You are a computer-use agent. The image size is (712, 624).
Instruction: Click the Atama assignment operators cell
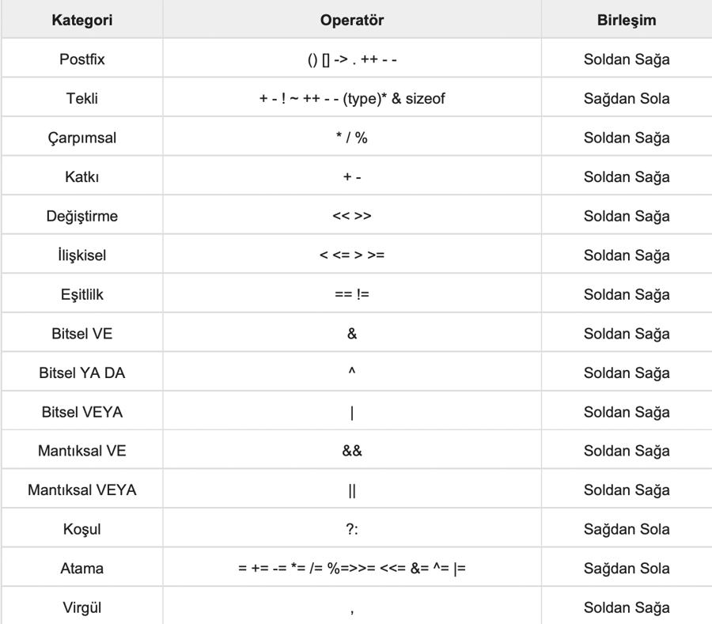pos(351,568)
